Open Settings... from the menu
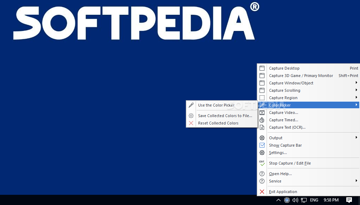360x205 pixels. (309, 153)
